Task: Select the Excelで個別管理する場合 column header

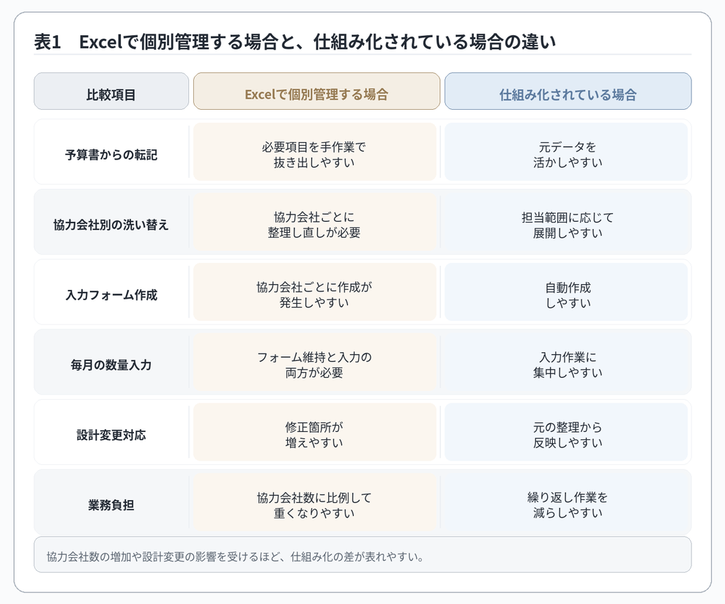Action: 316,91
